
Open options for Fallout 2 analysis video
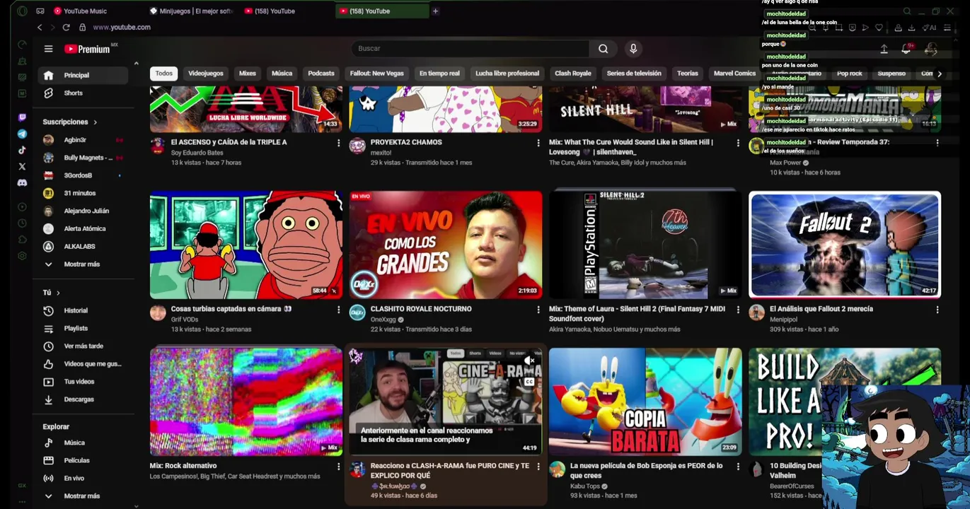937,310
